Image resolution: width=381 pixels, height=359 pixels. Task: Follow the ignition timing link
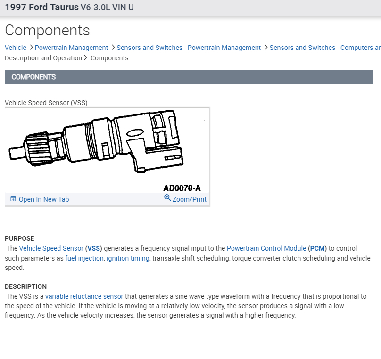pyautogui.click(x=128, y=258)
